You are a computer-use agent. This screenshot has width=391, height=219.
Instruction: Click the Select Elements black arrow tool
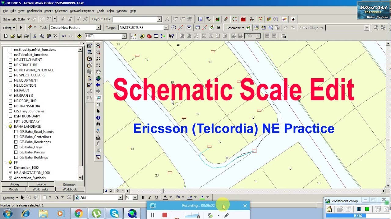(x=98, y=111)
